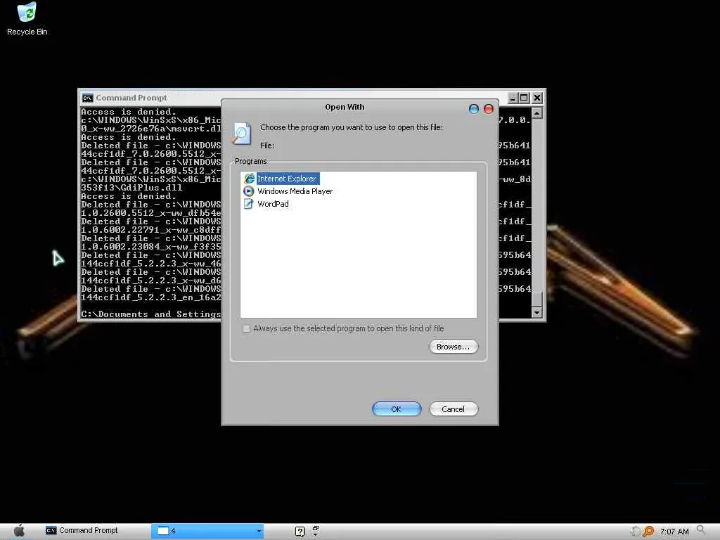Click the Browse... button
This screenshot has height=540, width=720.
[x=454, y=347]
